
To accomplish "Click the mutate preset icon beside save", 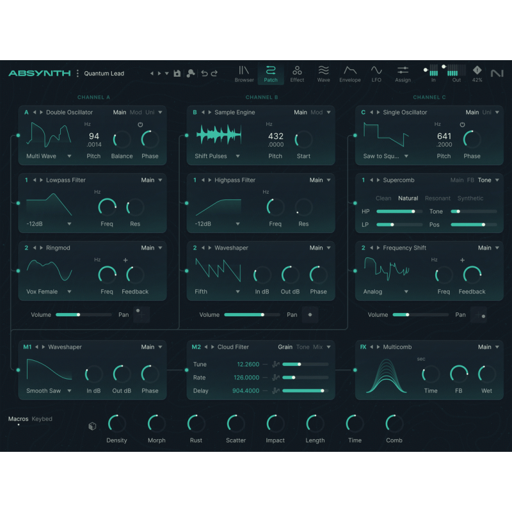I will (191, 74).
